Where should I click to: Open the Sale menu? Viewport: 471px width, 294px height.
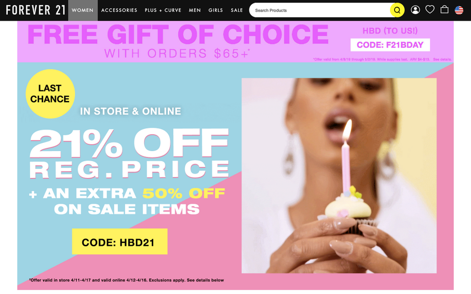click(x=236, y=10)
